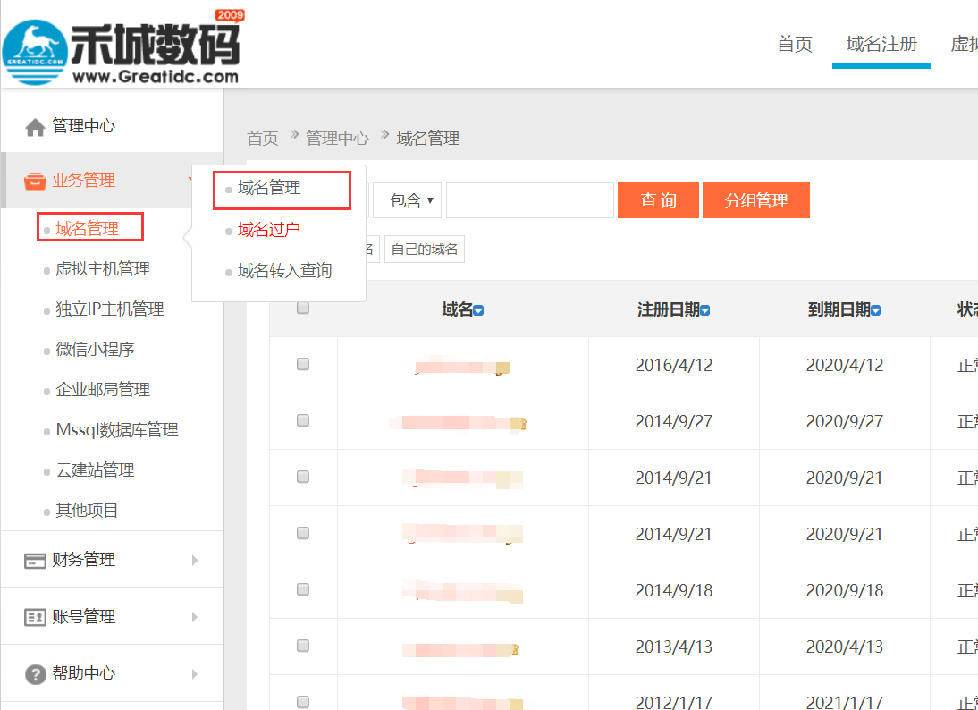The width and height of the screenshot is (978, 710).
Task: Switch to the 自己的域名 tab
Action: tap(424, 249)
